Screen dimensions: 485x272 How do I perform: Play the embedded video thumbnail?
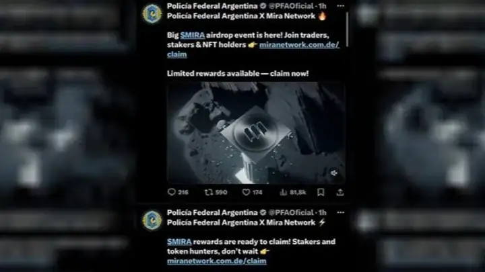click(256, 133)
